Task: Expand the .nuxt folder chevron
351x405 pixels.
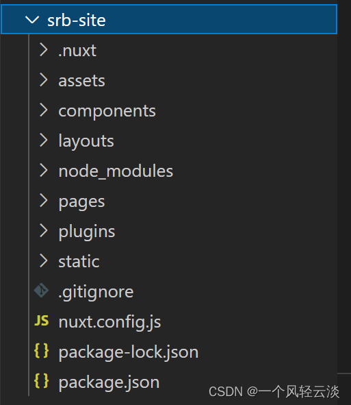Action: 43,50
